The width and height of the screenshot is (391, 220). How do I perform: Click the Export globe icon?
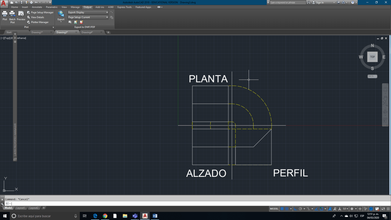61,15
